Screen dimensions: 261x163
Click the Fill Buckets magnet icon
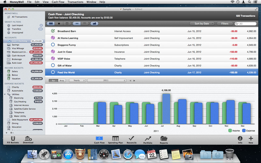coord(13,139)
